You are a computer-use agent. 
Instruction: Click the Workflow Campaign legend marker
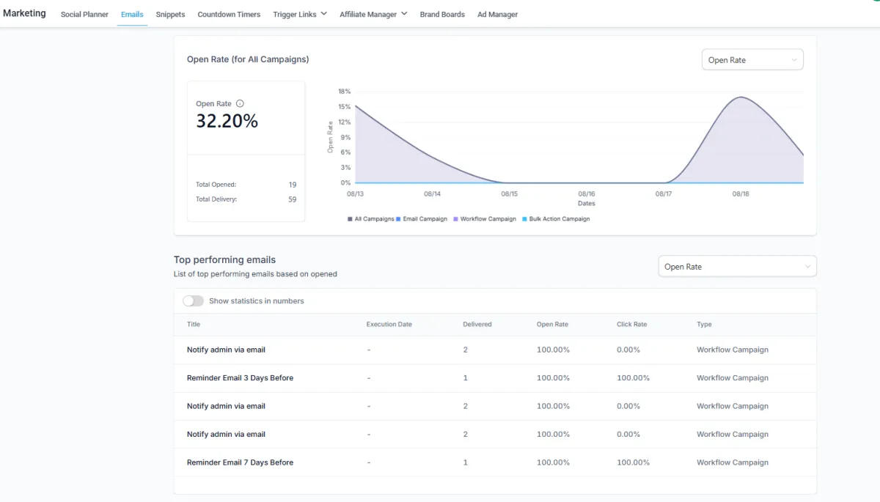(455, 219)
